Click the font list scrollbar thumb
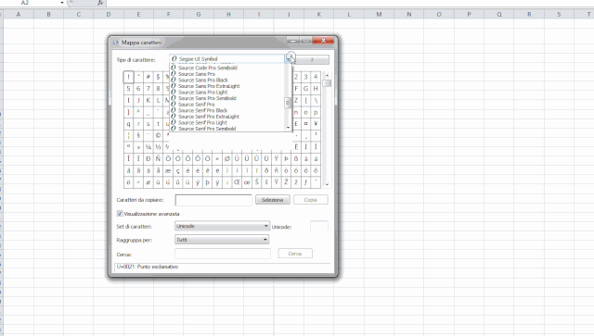Viewport: 594px width, 336px height. click(x=288, y=103)
